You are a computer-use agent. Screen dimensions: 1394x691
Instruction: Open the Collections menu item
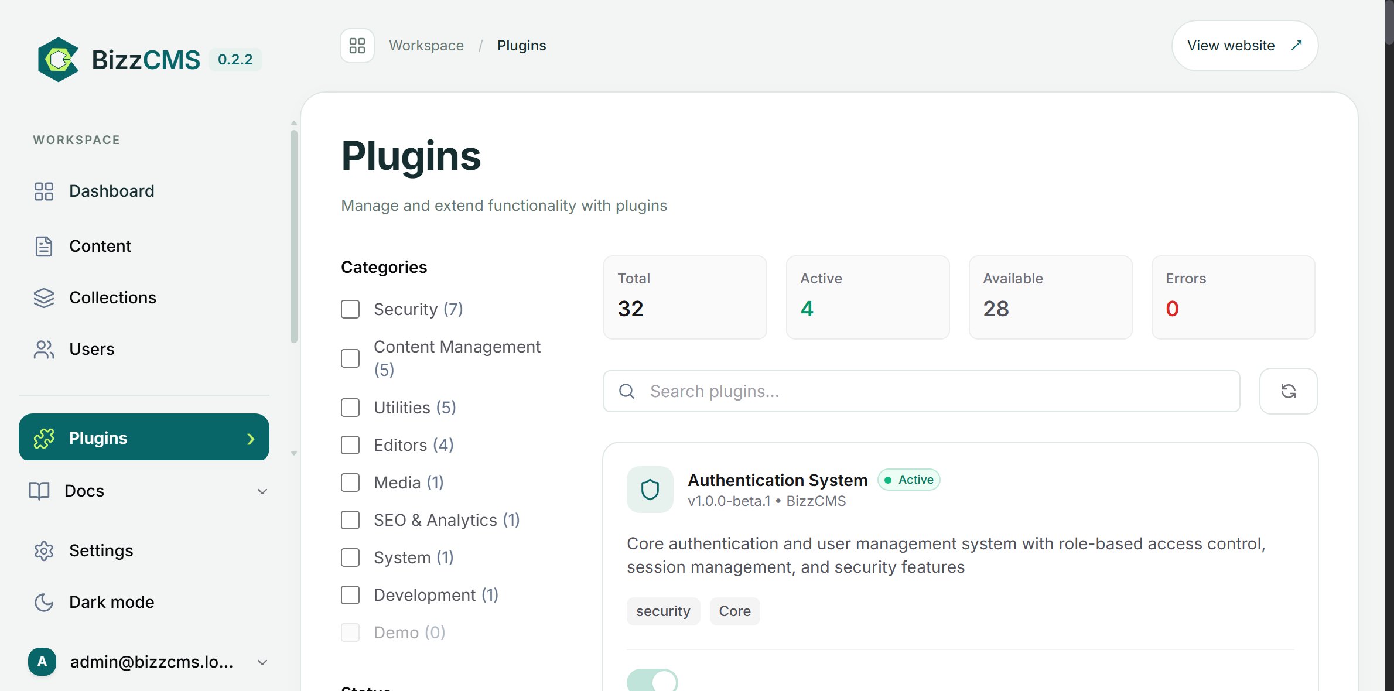coord(144,298)
